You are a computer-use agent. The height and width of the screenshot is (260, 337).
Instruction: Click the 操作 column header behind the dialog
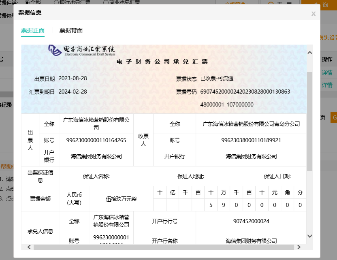(327, 59)
